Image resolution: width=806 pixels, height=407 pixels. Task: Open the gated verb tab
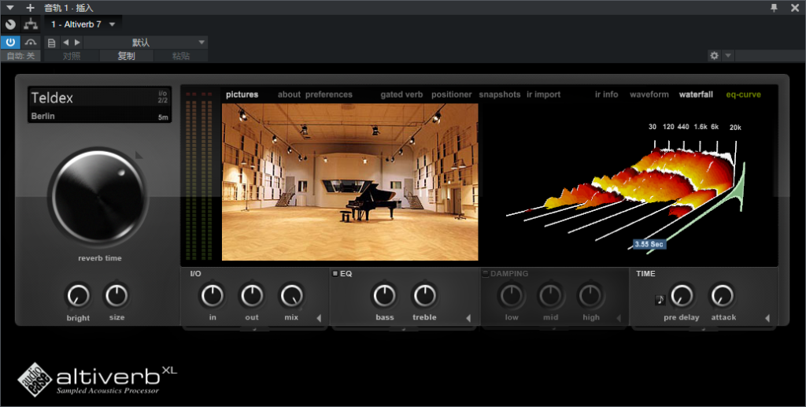(x=402, y=94)
